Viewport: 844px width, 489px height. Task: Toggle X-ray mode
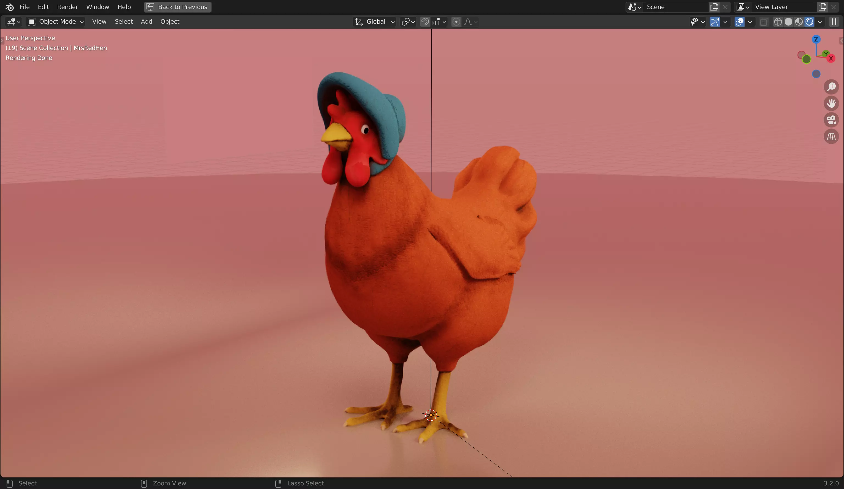pyautogui.click(x=764, y=22)
